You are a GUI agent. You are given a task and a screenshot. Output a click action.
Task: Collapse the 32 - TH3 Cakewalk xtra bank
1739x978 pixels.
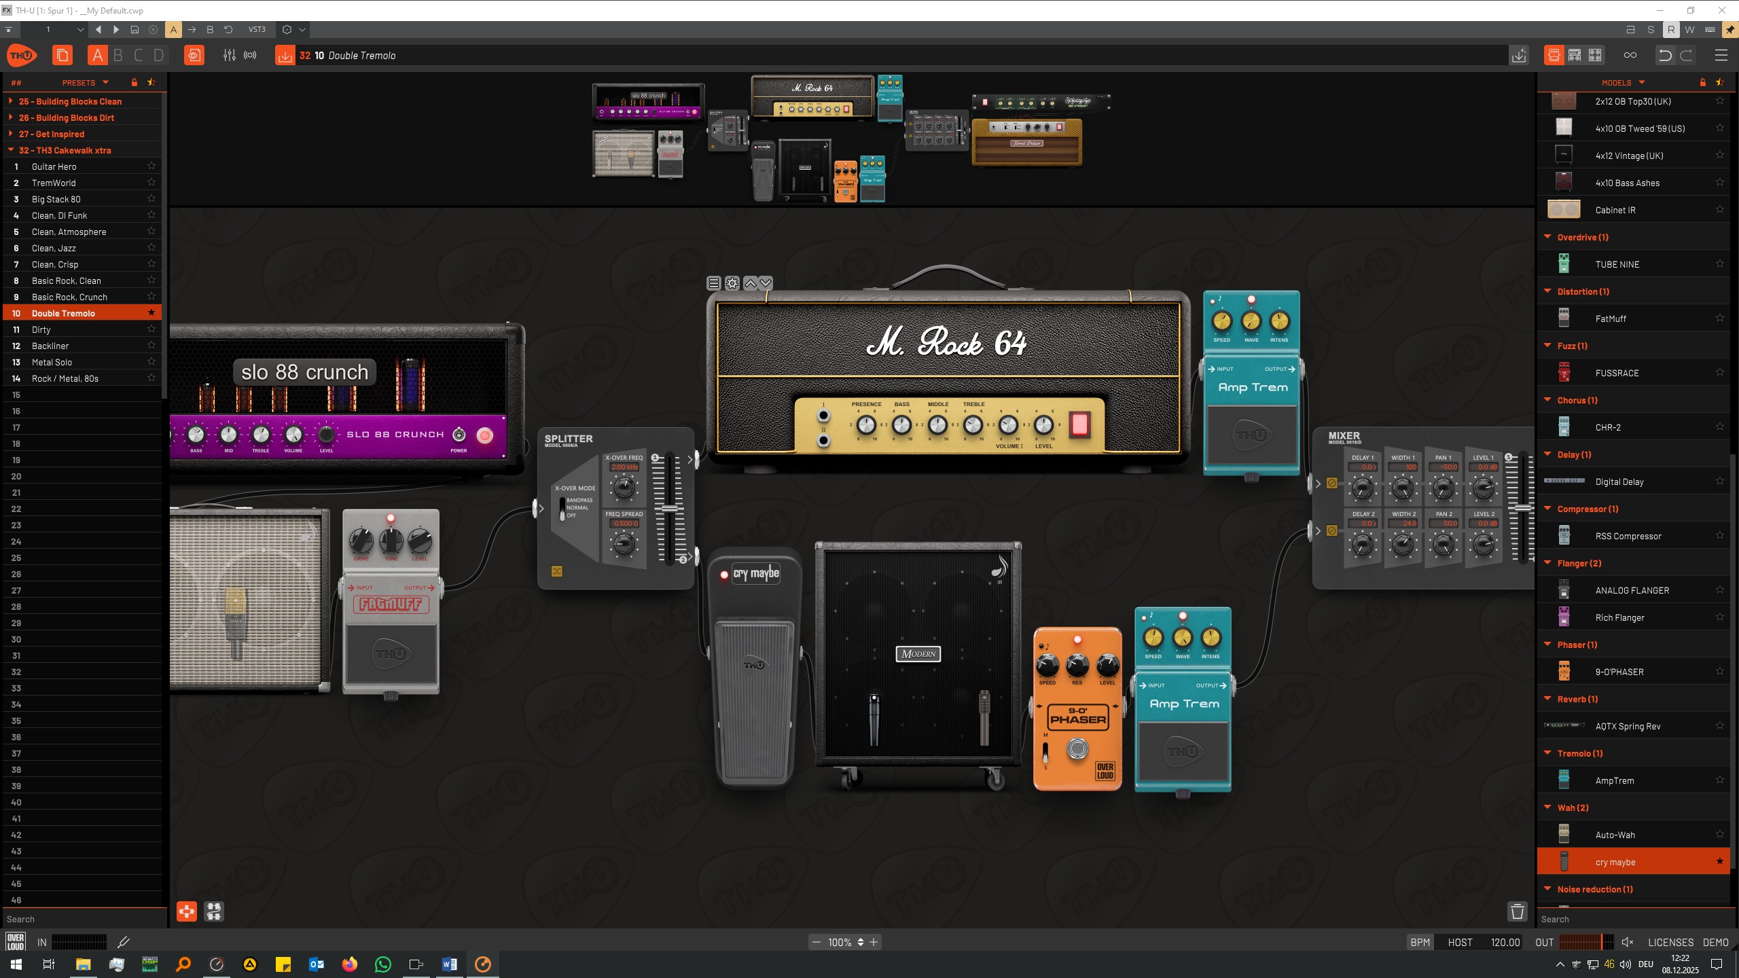(x=10, y=150)
